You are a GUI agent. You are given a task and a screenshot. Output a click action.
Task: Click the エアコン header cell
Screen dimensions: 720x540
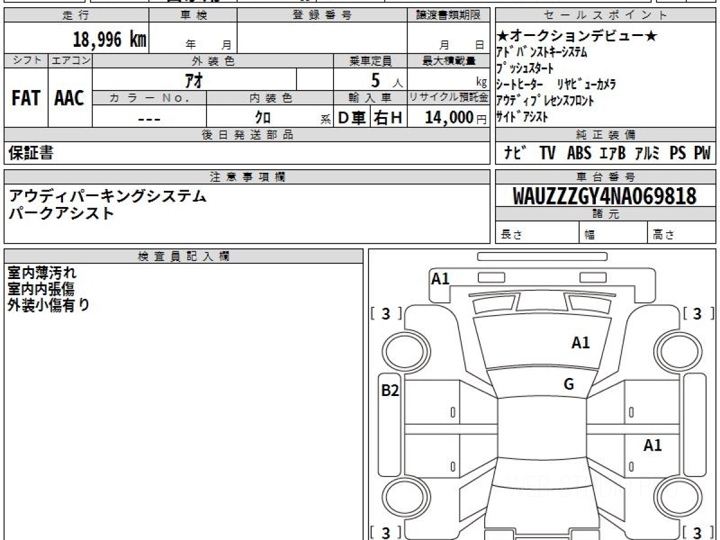70,61
